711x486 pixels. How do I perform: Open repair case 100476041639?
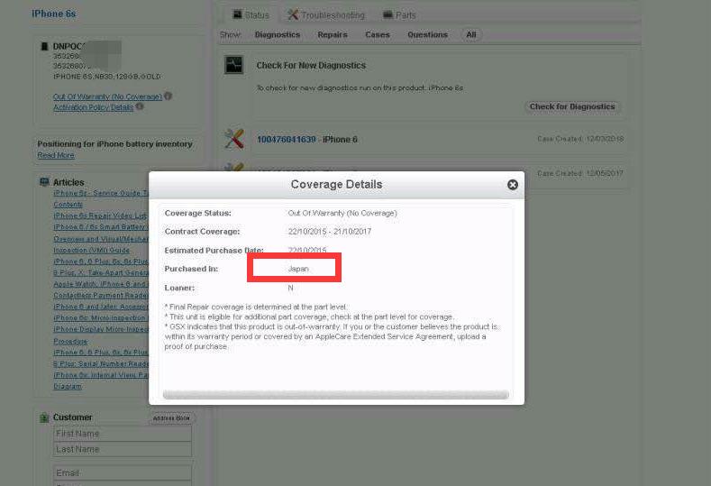tap(287, 140)
